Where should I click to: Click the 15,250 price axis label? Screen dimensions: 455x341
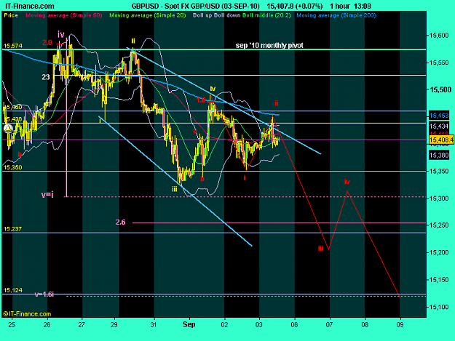[439, 225]
